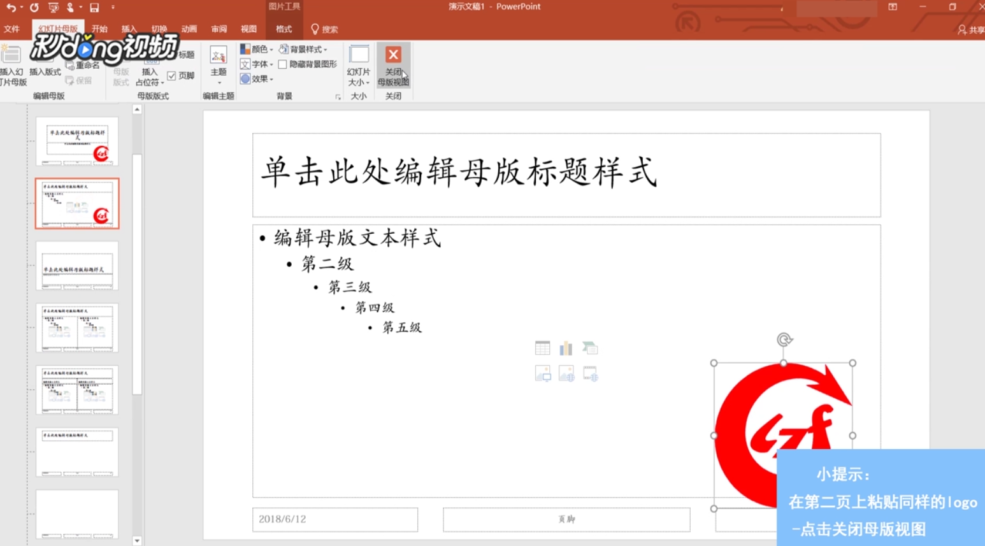Click the Insert Video icon in the placeholder
The width and height of the screenshot is (985, 546).
pos(590,373)
